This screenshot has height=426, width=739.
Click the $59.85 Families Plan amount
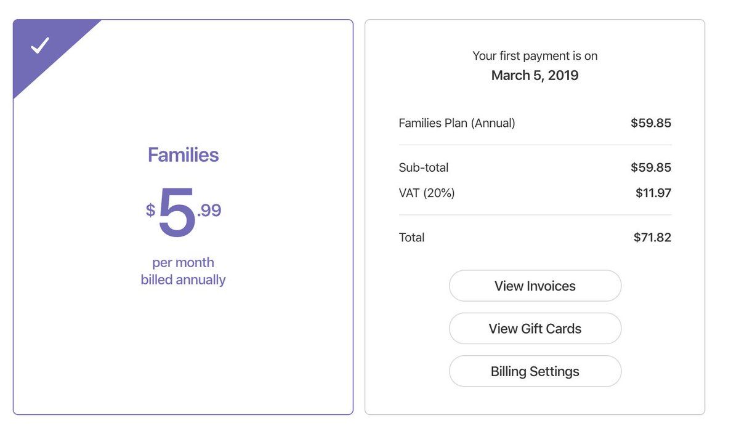[650, 123]
